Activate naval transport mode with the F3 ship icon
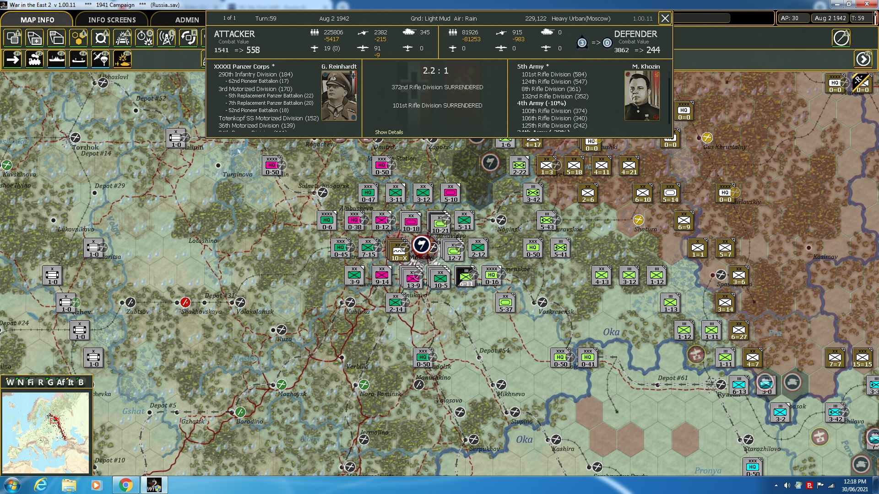Viewport: 879px width, 494px height. coord(56,59)
